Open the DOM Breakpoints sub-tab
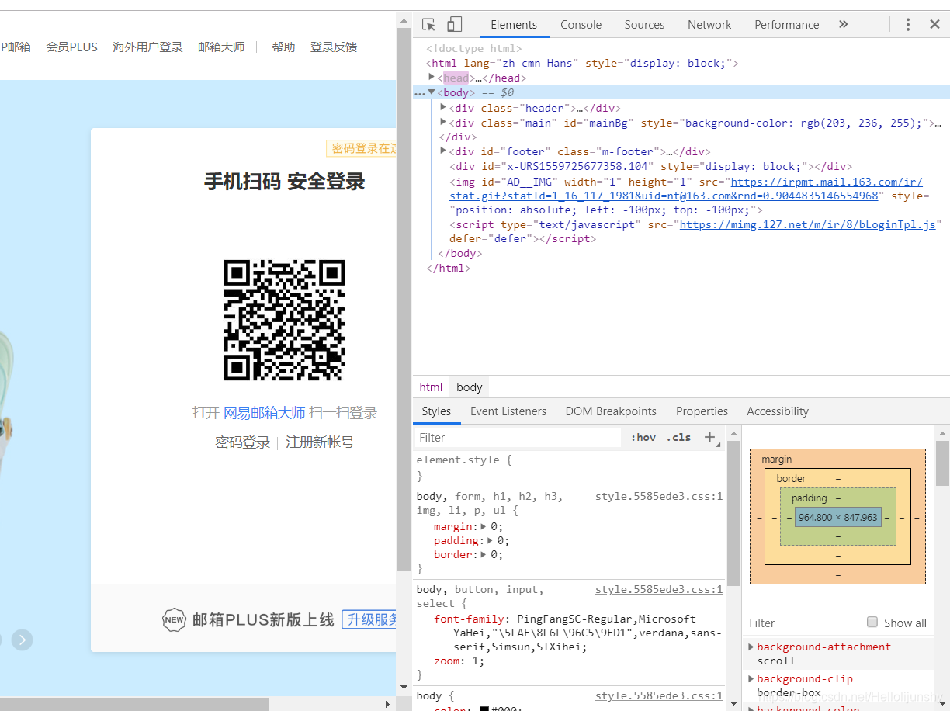 pos(611,411)
